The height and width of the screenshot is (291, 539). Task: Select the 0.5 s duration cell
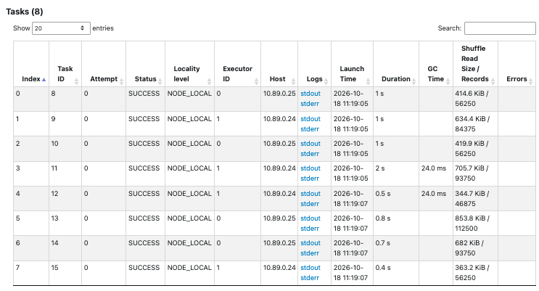pos(396,199)
